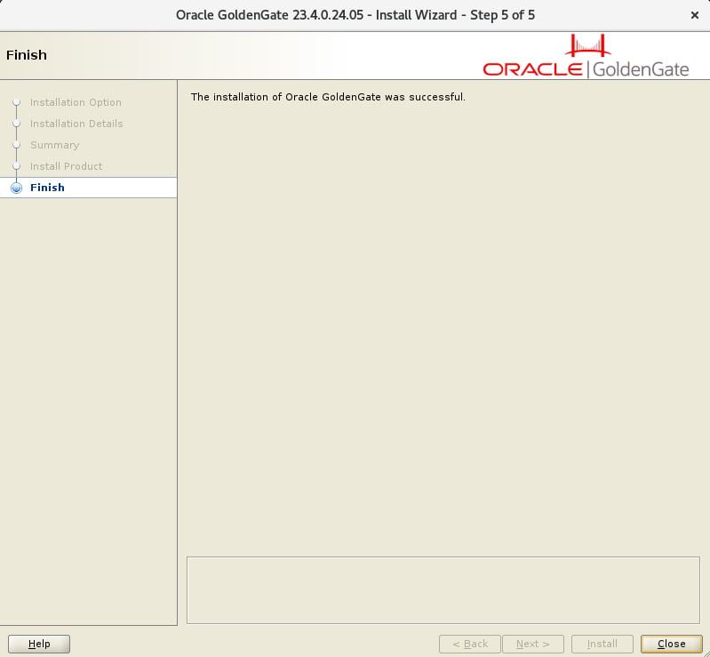Click the Close button to finish
Image resolution: width=710 pixels, height=657 pixels.
click(671, 644)
